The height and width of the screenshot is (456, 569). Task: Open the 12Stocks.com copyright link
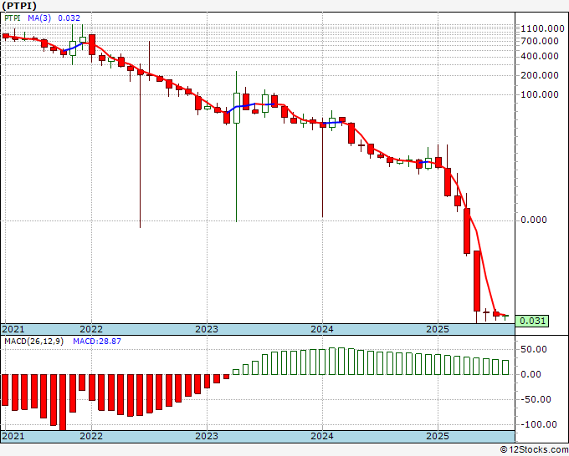point(534,450)
